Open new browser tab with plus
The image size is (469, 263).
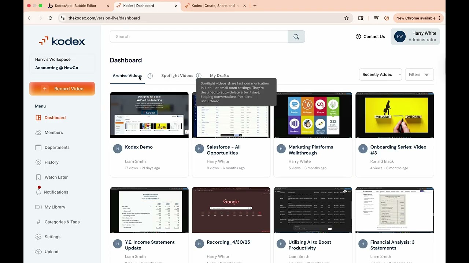255,5
